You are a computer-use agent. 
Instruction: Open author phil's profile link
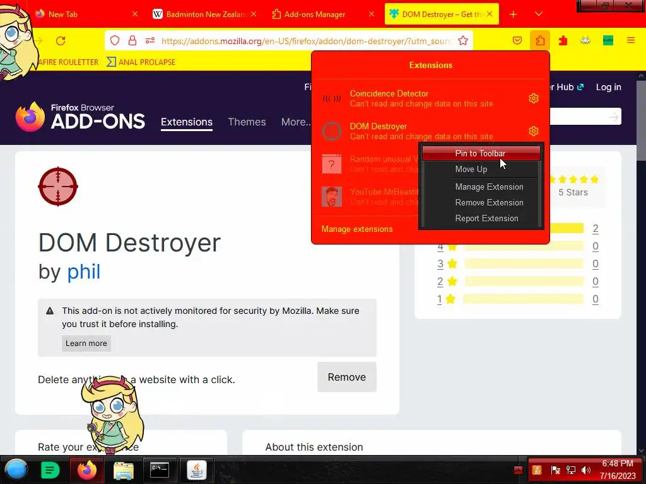(x=84, y=272)
